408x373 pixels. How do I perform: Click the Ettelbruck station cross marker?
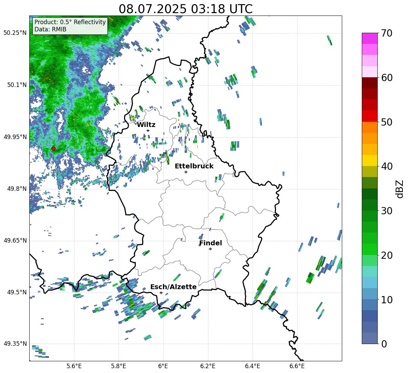(186, 172)
